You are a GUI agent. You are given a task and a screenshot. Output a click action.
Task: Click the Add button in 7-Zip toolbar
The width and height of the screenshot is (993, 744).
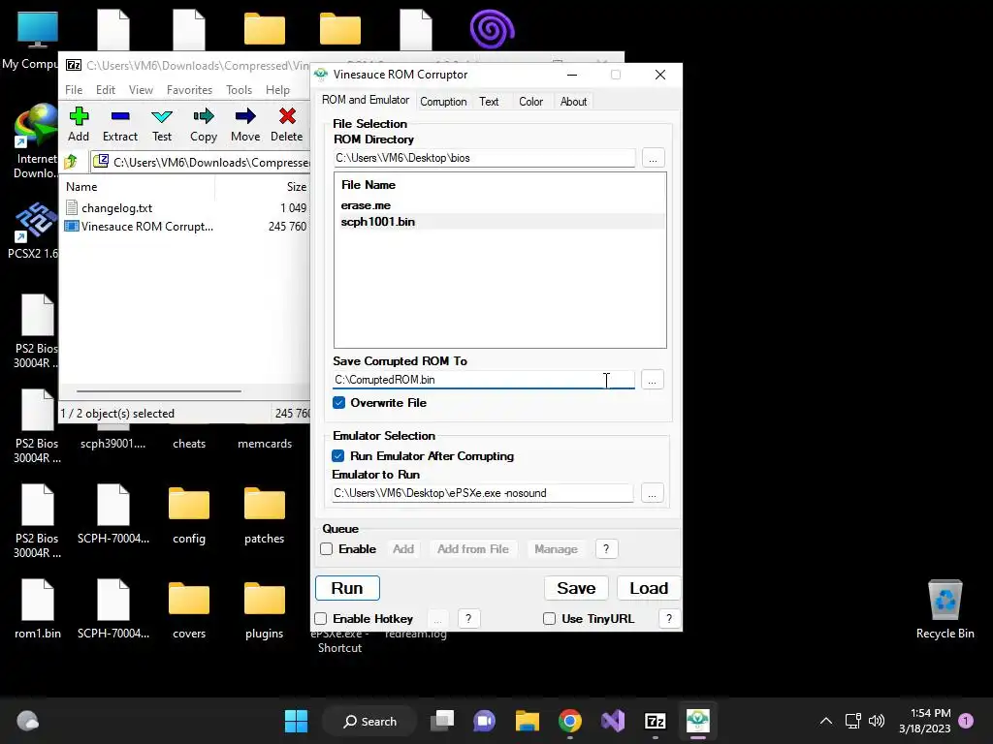click(x=79, y=124)
